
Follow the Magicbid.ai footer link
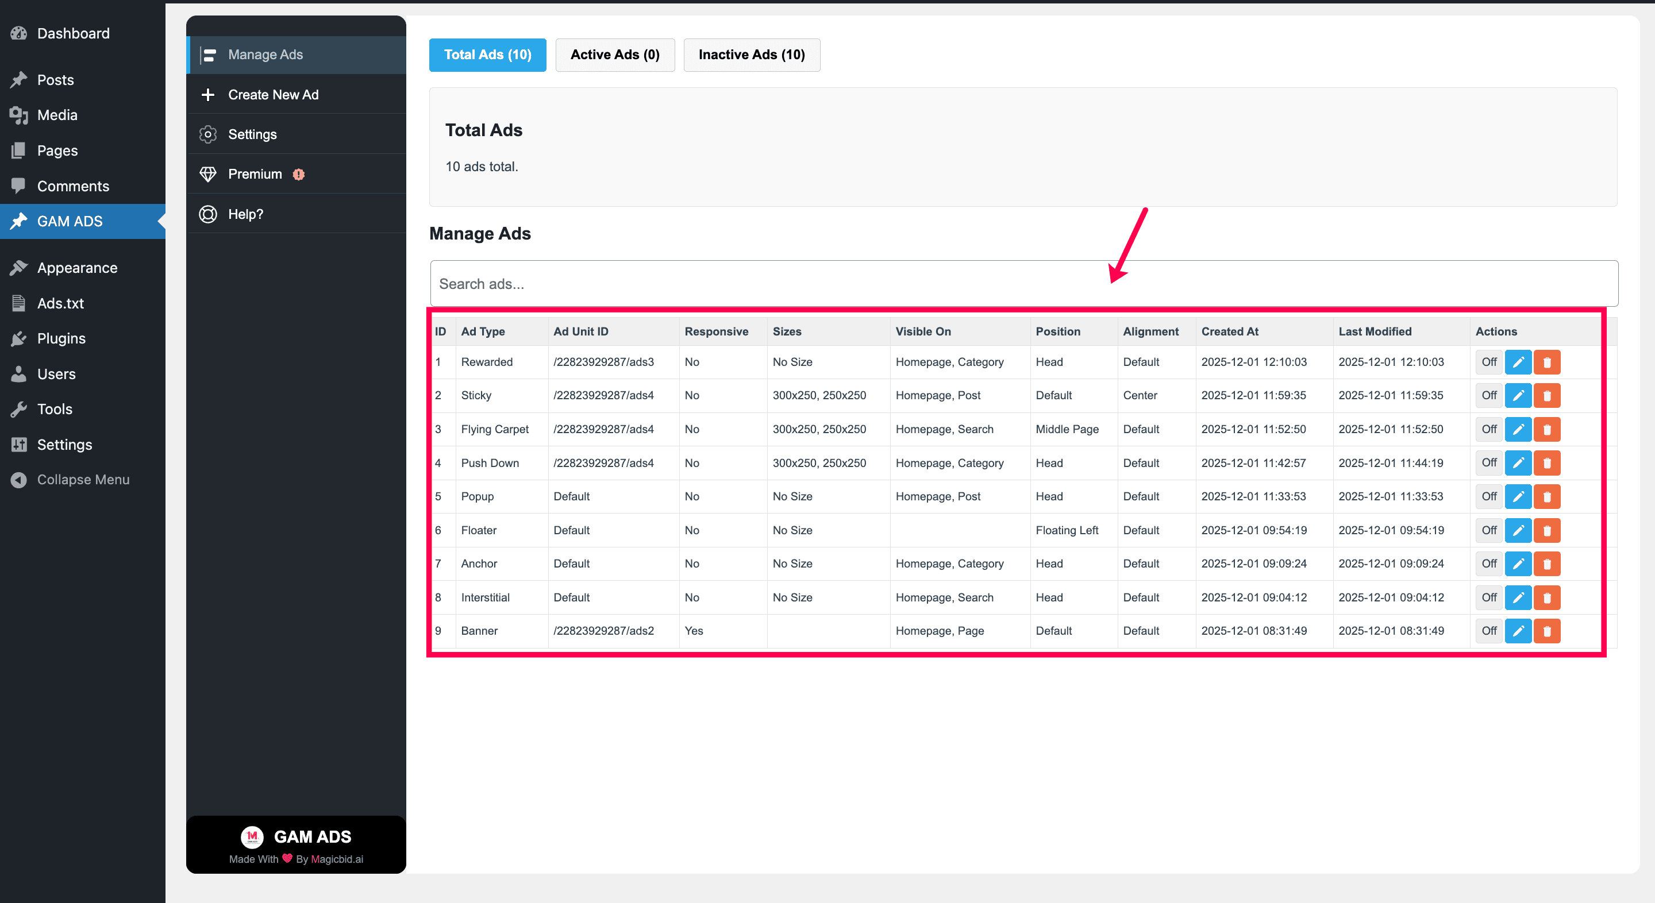pyautogui.click(x=337, y=859)
